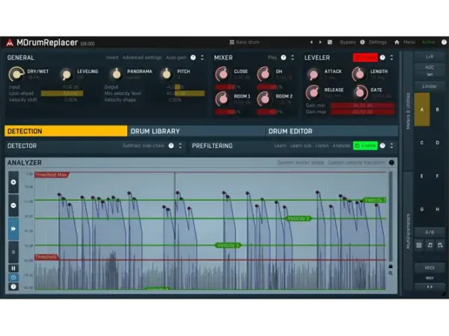This screenshot has height=336, width=449.
Task: Click the Pitch knob
Action: coord(166,74)
